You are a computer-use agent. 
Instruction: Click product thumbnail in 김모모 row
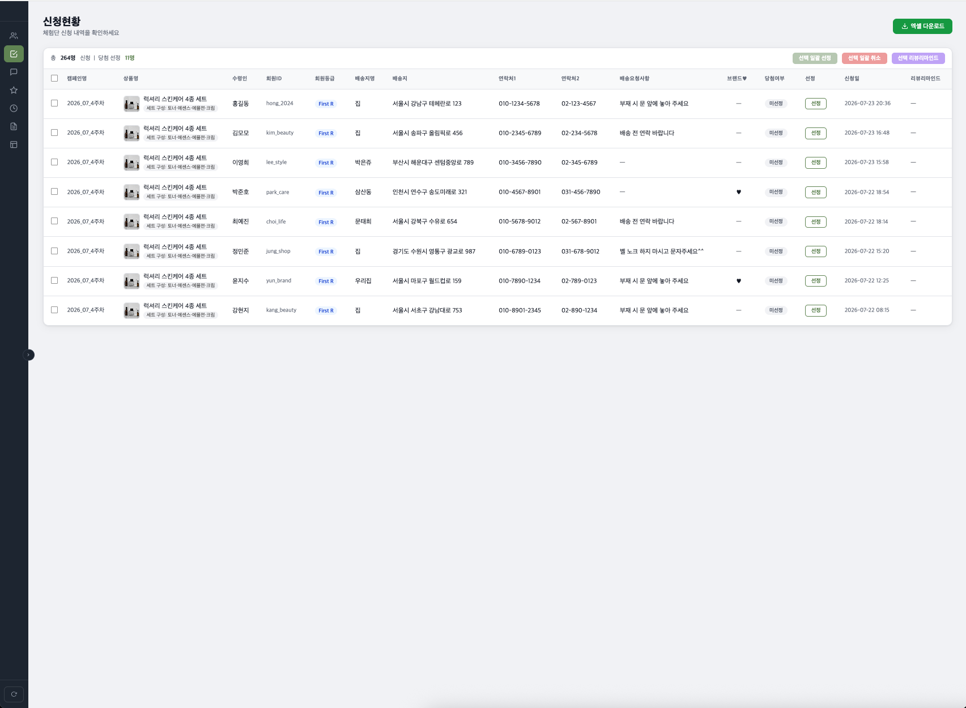(x=131, y=133)
